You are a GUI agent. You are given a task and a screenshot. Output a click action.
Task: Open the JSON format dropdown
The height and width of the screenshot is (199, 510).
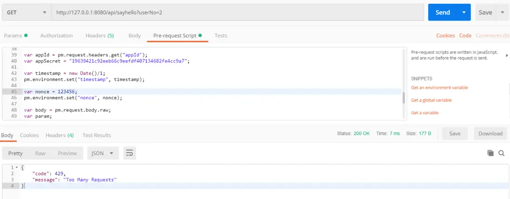(104, 153)
